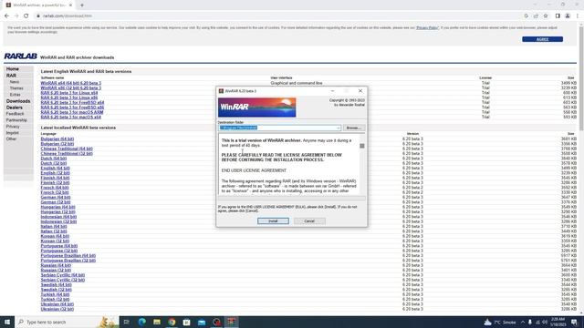
Task: Open the Imprint sidebar item
Action: pos(12,133)
